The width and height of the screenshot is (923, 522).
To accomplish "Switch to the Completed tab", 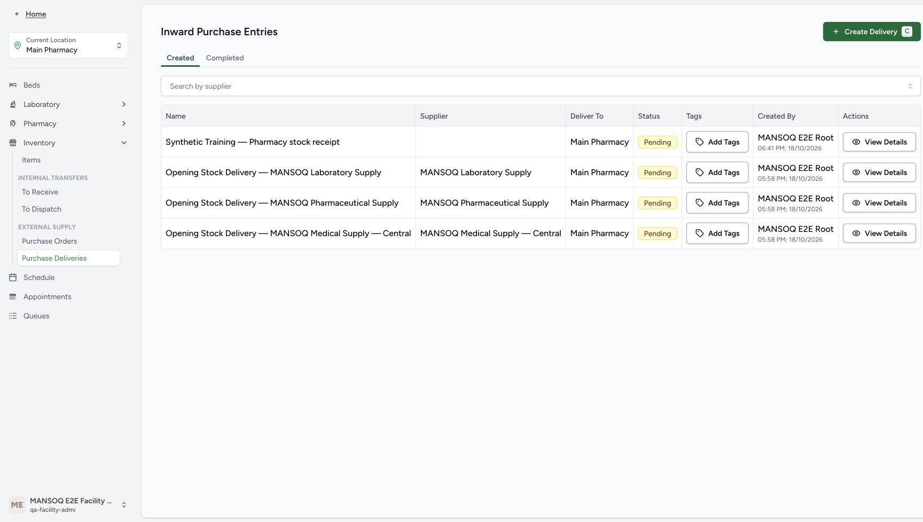I will tap(225, 58).
